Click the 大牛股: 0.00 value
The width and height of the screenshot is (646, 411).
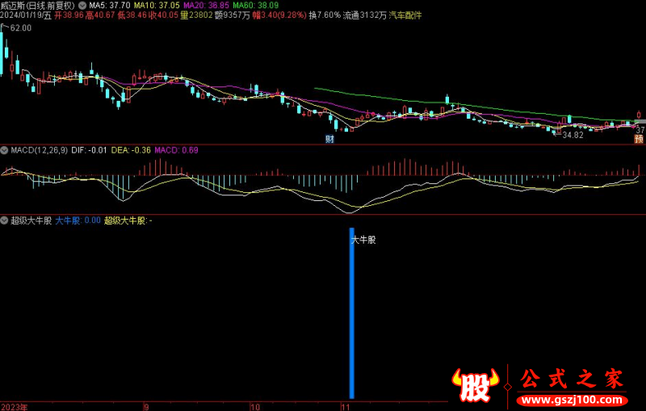point(78,220)
